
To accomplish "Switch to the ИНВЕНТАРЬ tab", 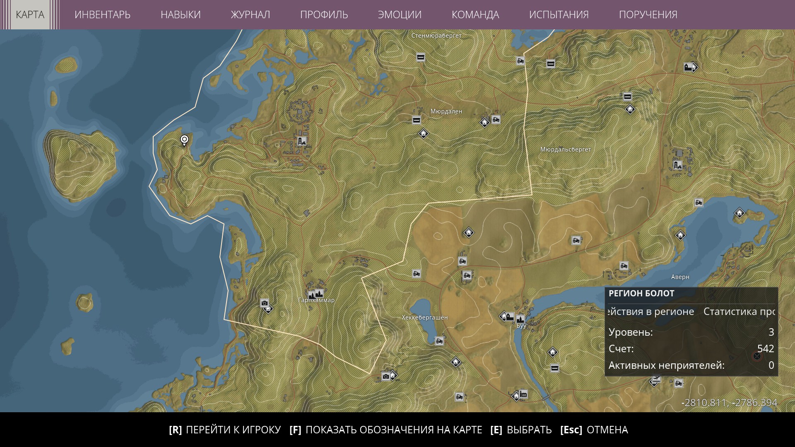I will click(102, 14).
